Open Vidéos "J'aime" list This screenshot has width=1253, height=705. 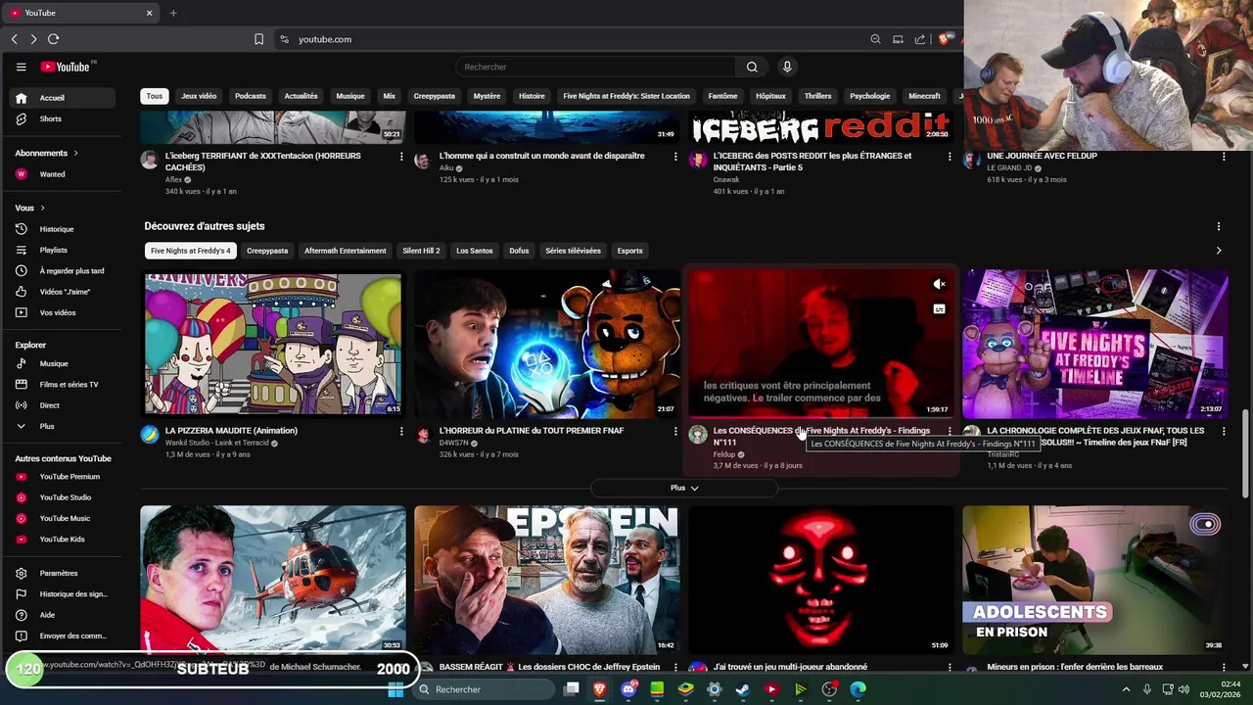click(62, 292)
